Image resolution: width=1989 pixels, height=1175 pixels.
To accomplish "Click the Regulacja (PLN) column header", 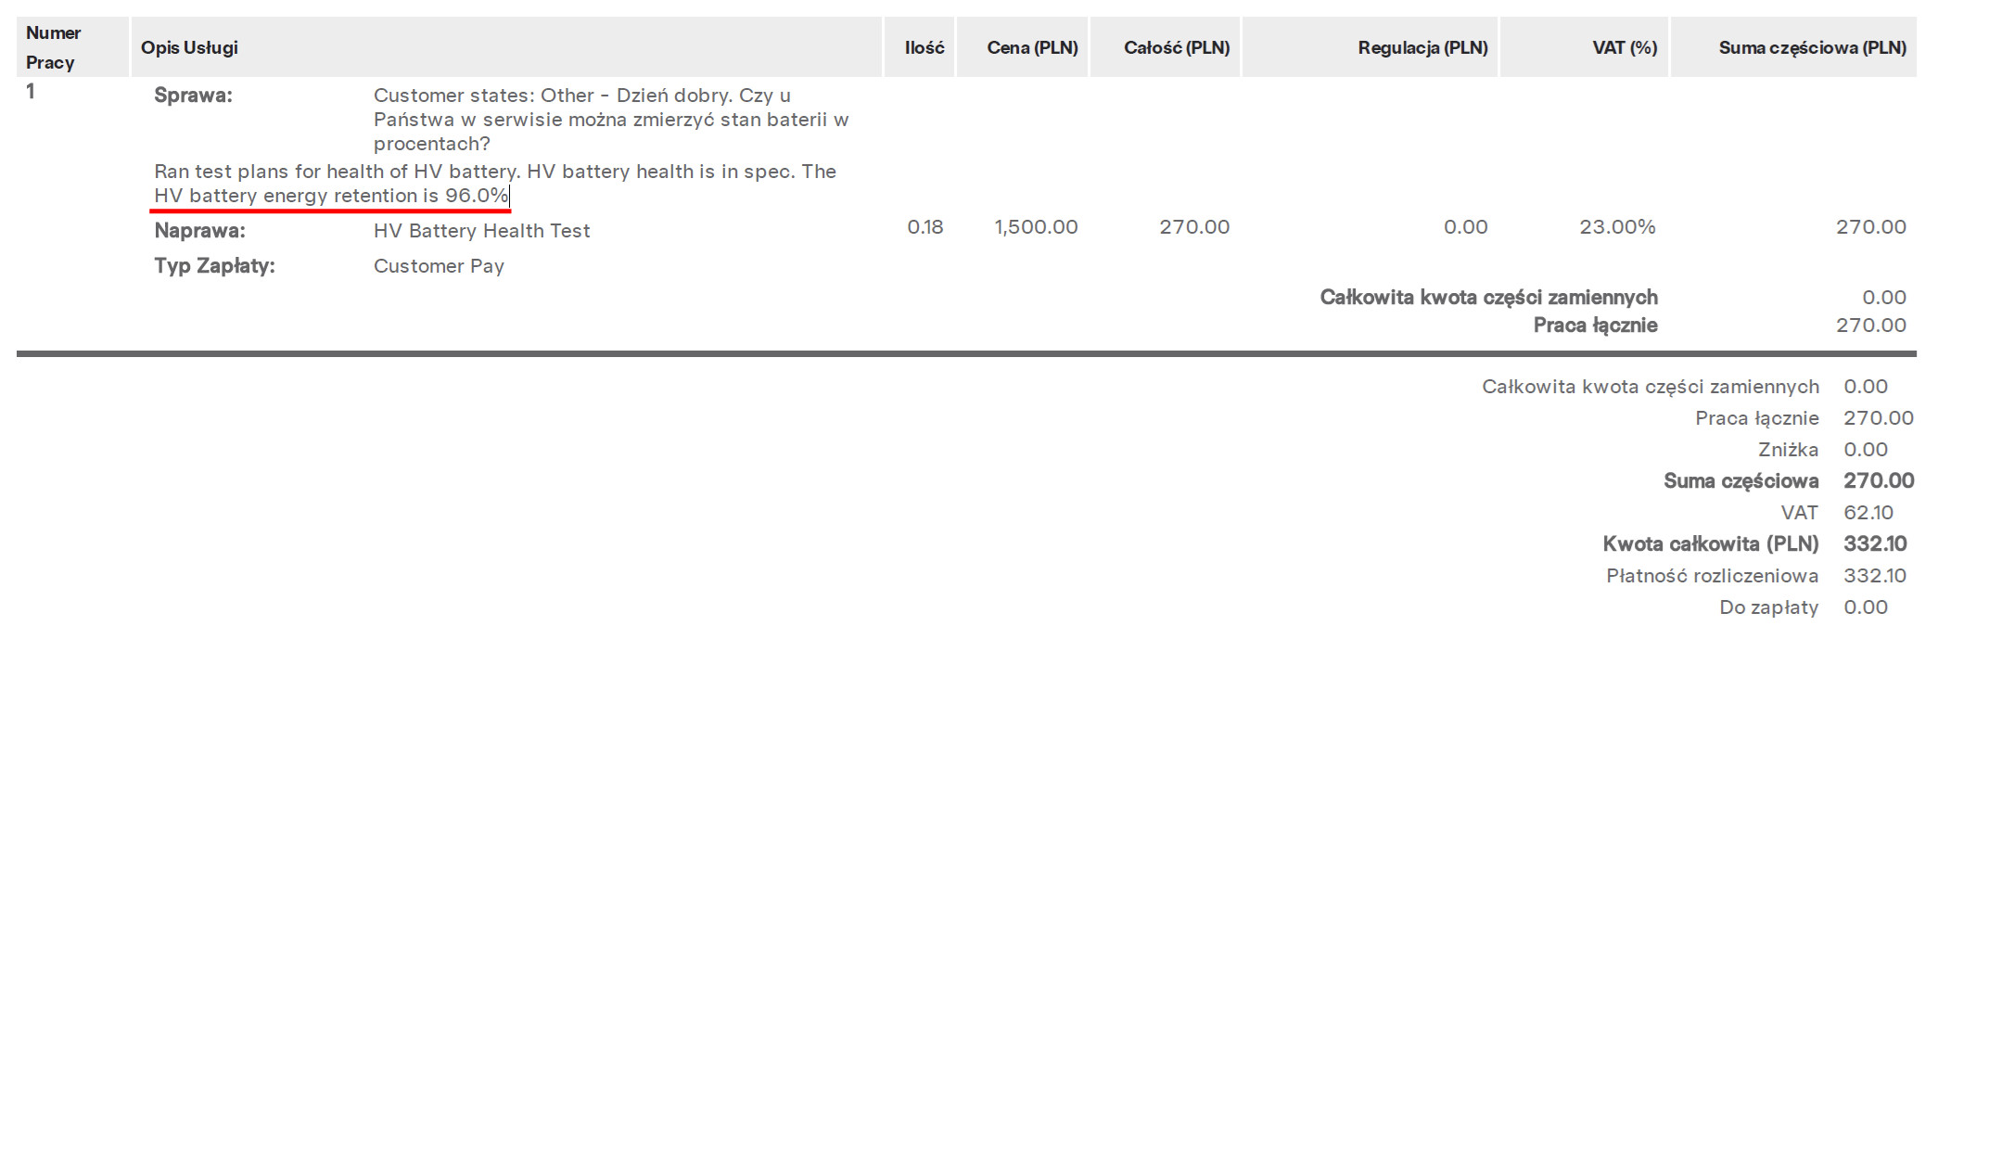I will pos(1422,47).
